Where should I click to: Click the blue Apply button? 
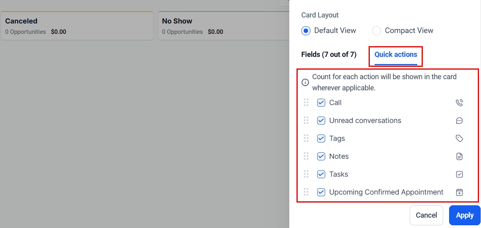click(465, 215)
